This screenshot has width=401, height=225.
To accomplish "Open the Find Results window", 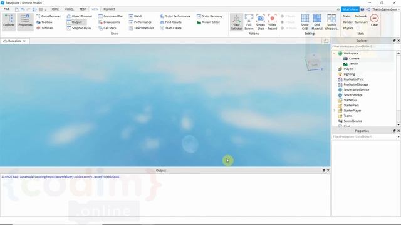I will (171, 22).
